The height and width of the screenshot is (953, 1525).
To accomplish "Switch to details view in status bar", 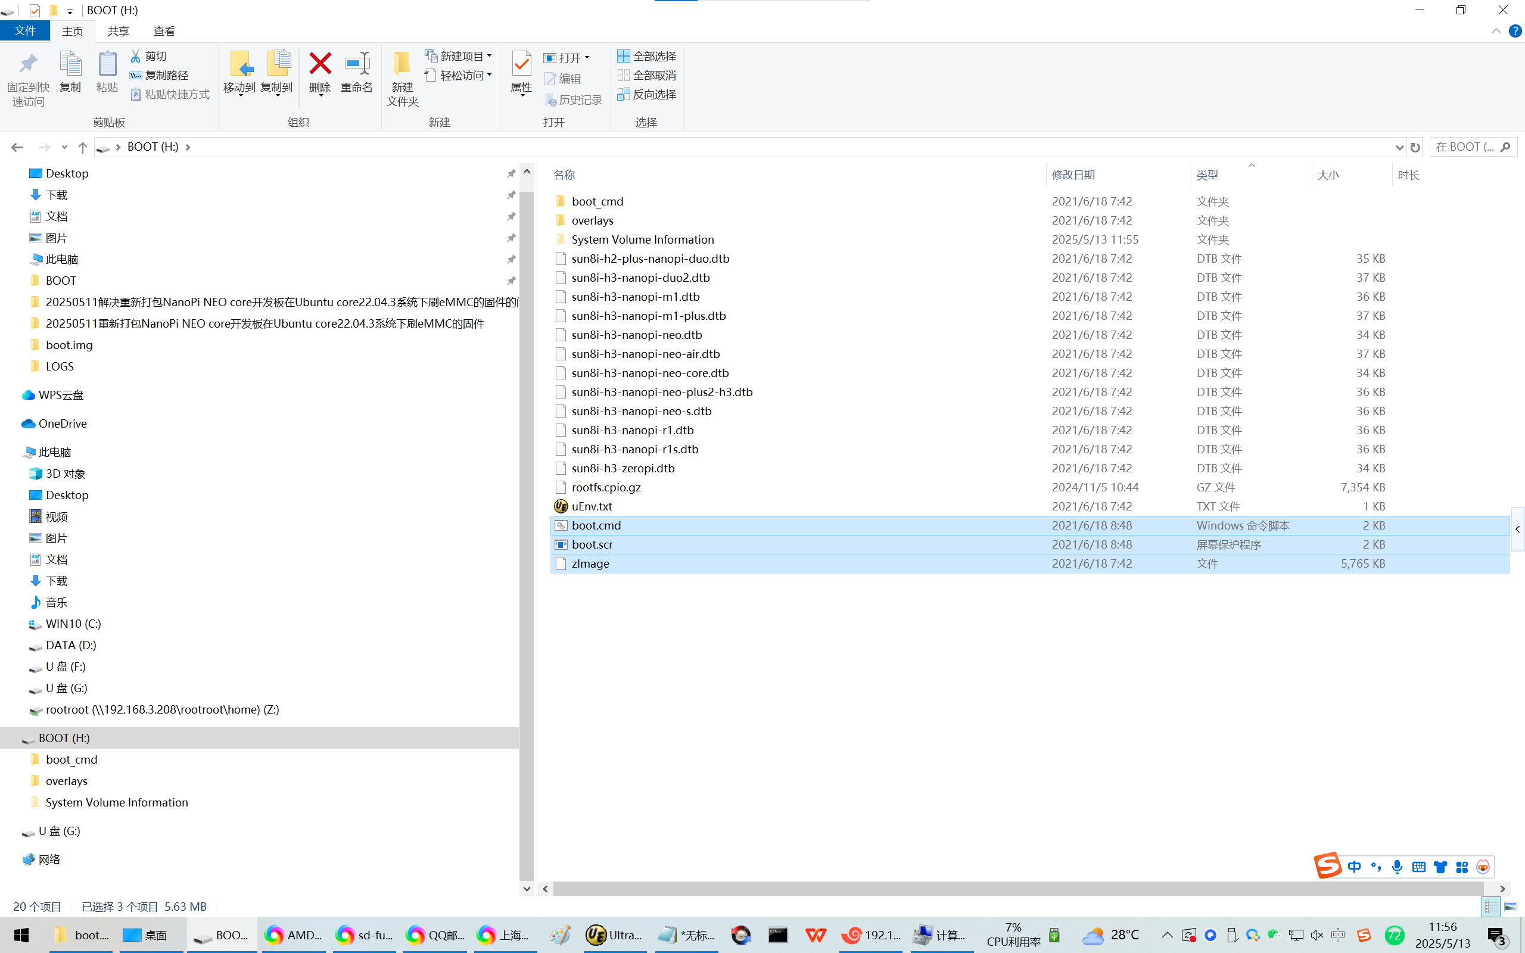I will coord(1491,907).
